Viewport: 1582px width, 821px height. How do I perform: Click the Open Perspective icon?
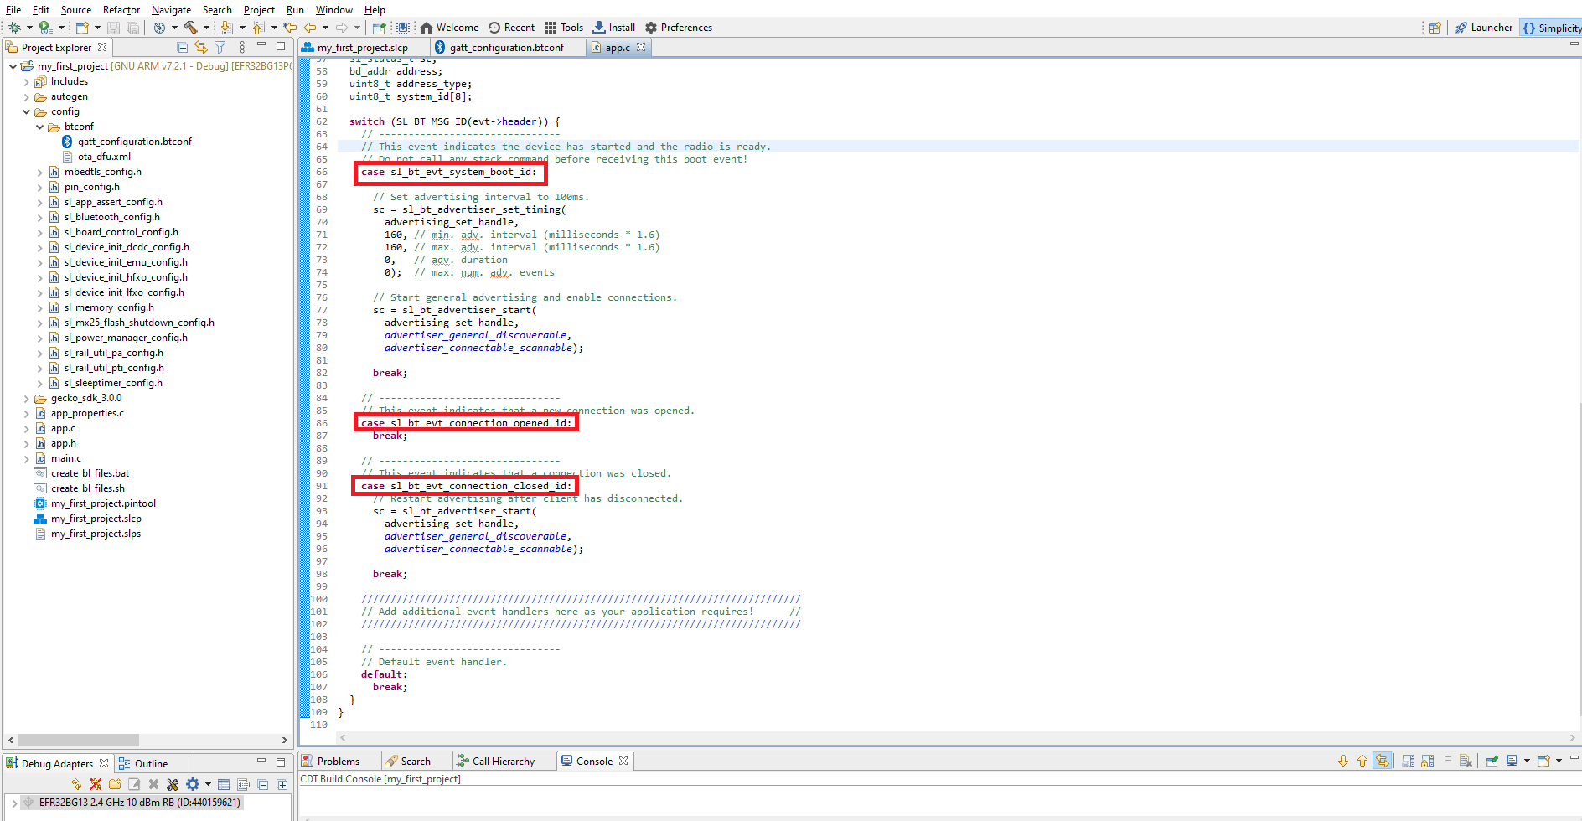click(1435, 28)
